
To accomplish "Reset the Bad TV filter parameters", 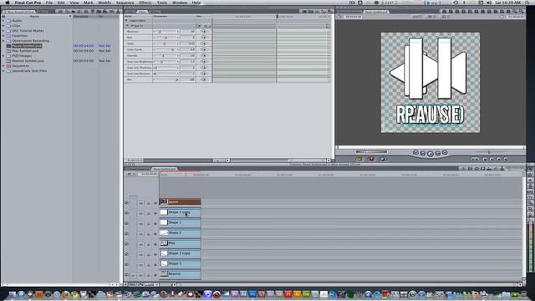I will (x=199, y=26).
